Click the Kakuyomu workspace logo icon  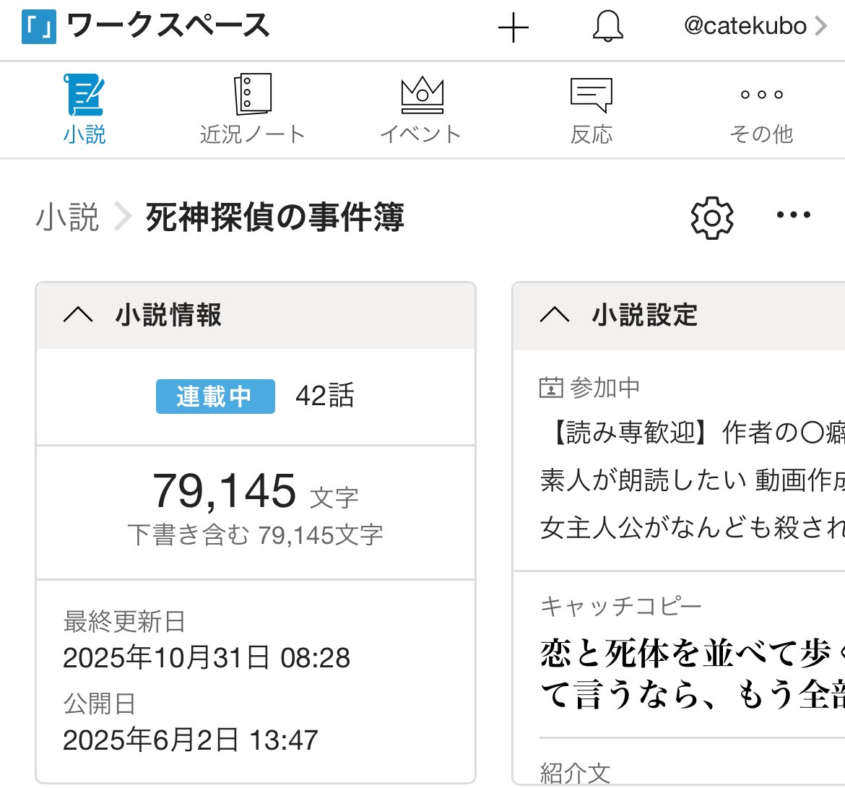coord(39,27)
